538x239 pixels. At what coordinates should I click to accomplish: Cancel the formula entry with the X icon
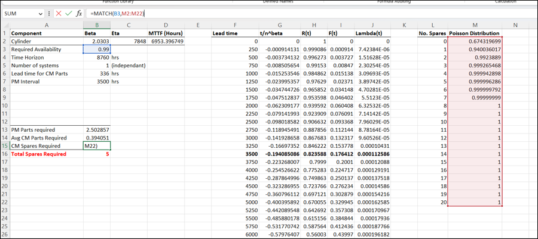(x=59, y=13)
